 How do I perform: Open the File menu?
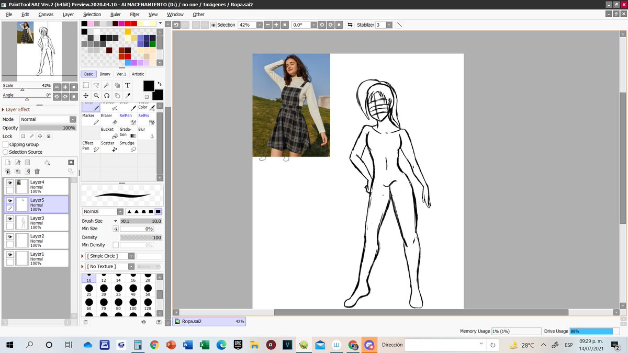[9, 14]
